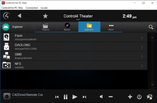
Task: Expand the DAOLONG row chevron
Action: click(x=142, y=47)
